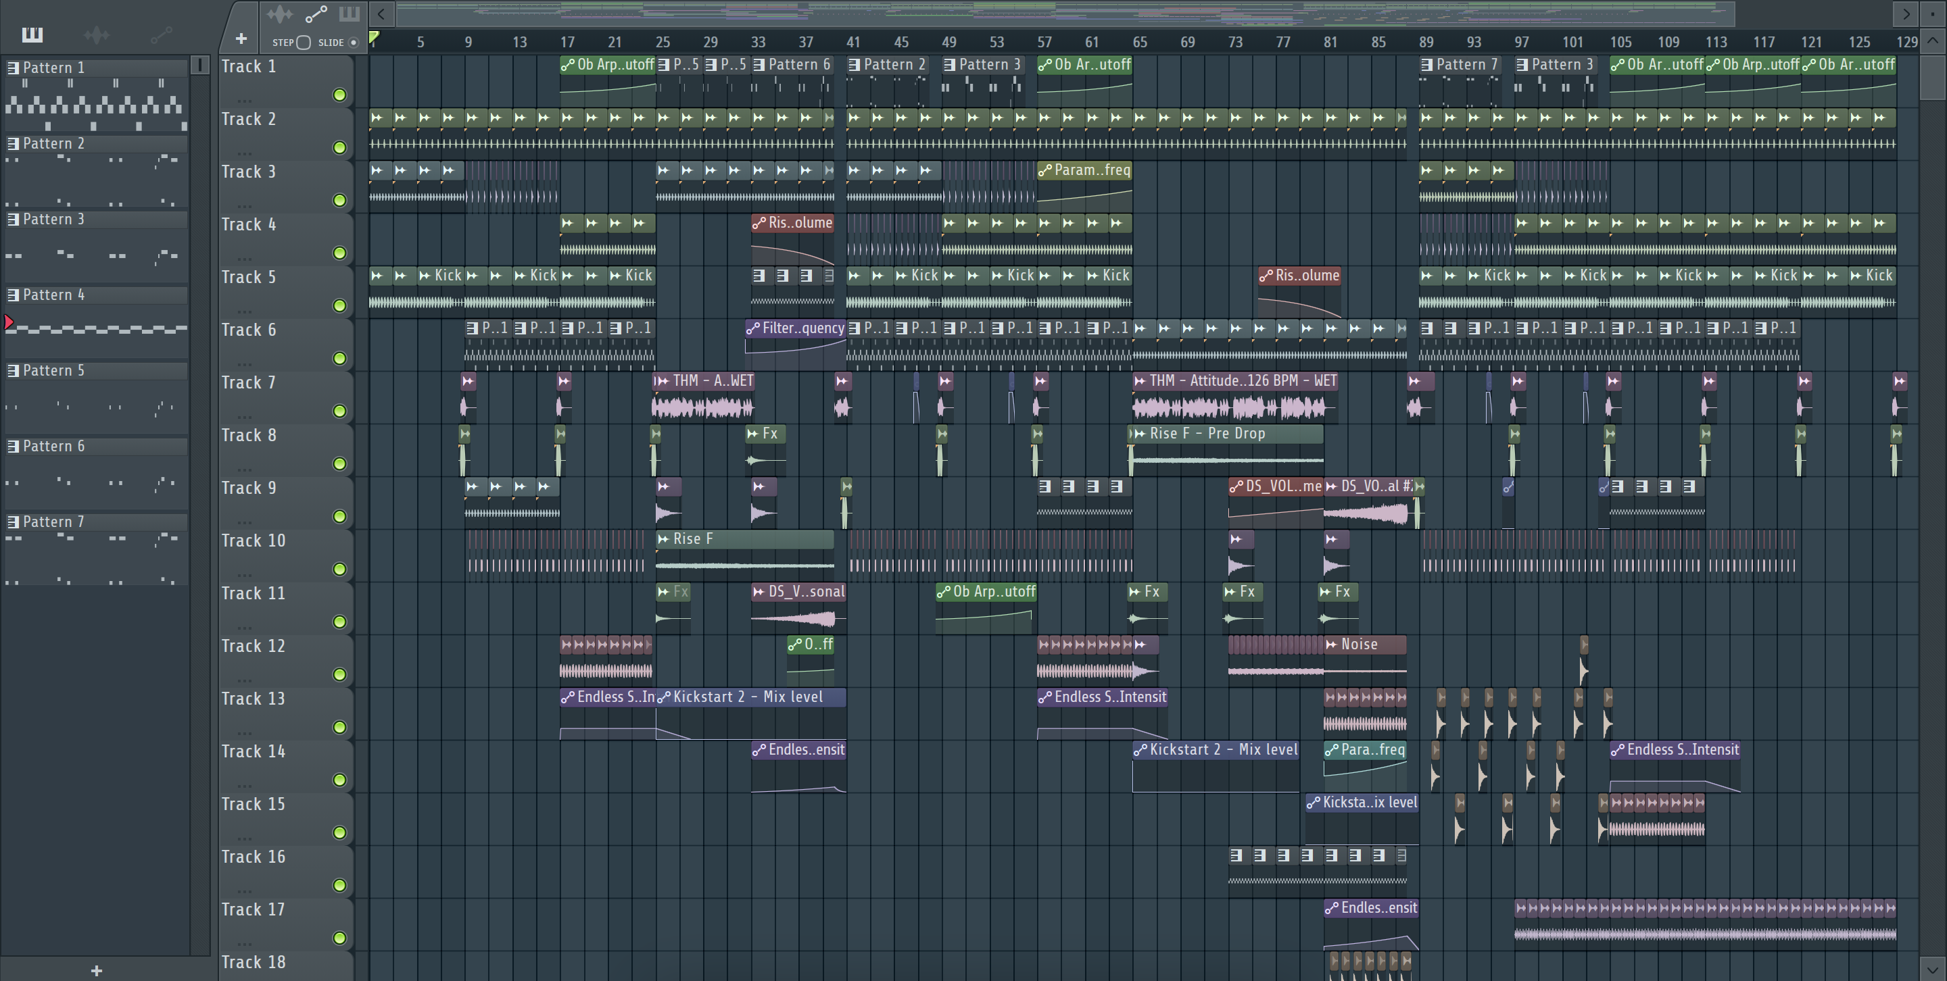Image resolution: width=1947 pixels, height=981 pixels.
Task: Open the Pattern 5 icon menu
Action: coord(13,370)
